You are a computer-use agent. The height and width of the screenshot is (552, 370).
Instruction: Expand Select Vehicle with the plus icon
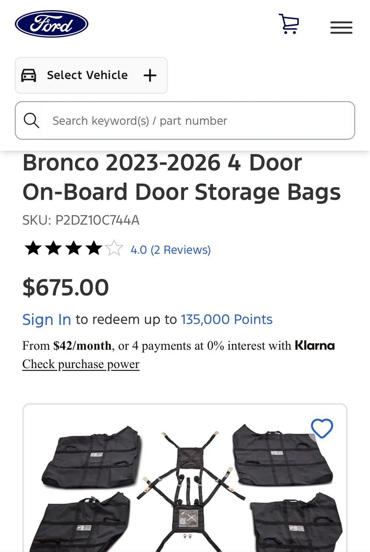point(150,75)
